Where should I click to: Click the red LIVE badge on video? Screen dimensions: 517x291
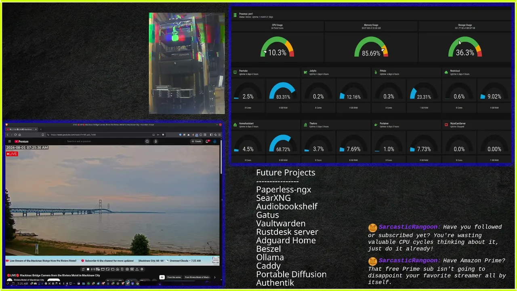12,154
